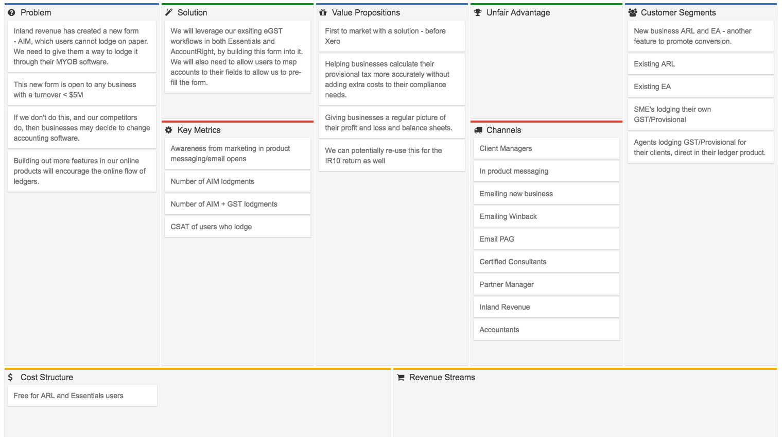
Task: Open the 'Building out more features' card
Action: pos(82,171)
